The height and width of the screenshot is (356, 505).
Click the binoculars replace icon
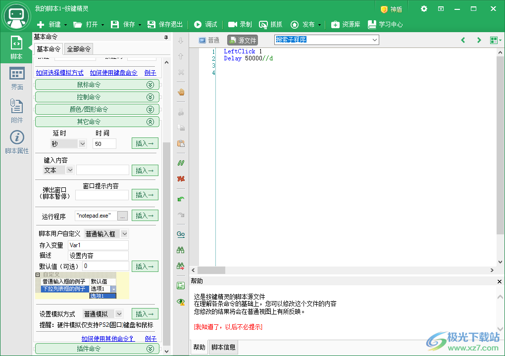click(181, 266)
